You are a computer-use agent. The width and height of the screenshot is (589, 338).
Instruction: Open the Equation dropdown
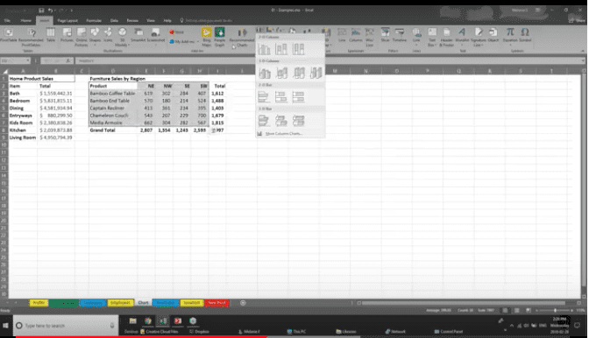click(510, 36)
